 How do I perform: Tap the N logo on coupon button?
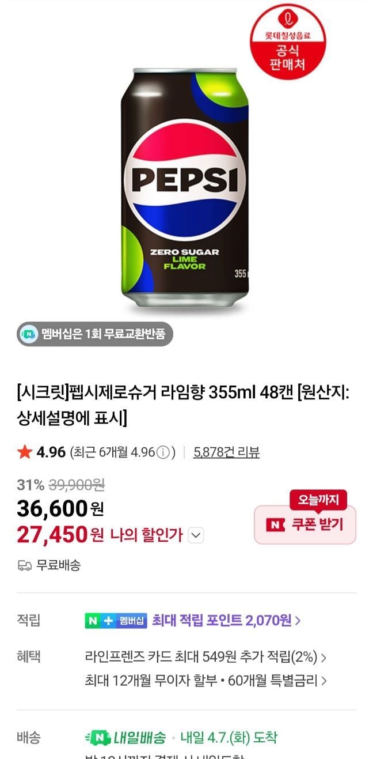coord(276,525)
